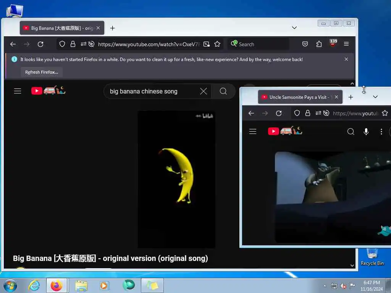Open a new tab in Uncle Samsonite window
This screenshot has height=293, width=391.
pos(351,97)
